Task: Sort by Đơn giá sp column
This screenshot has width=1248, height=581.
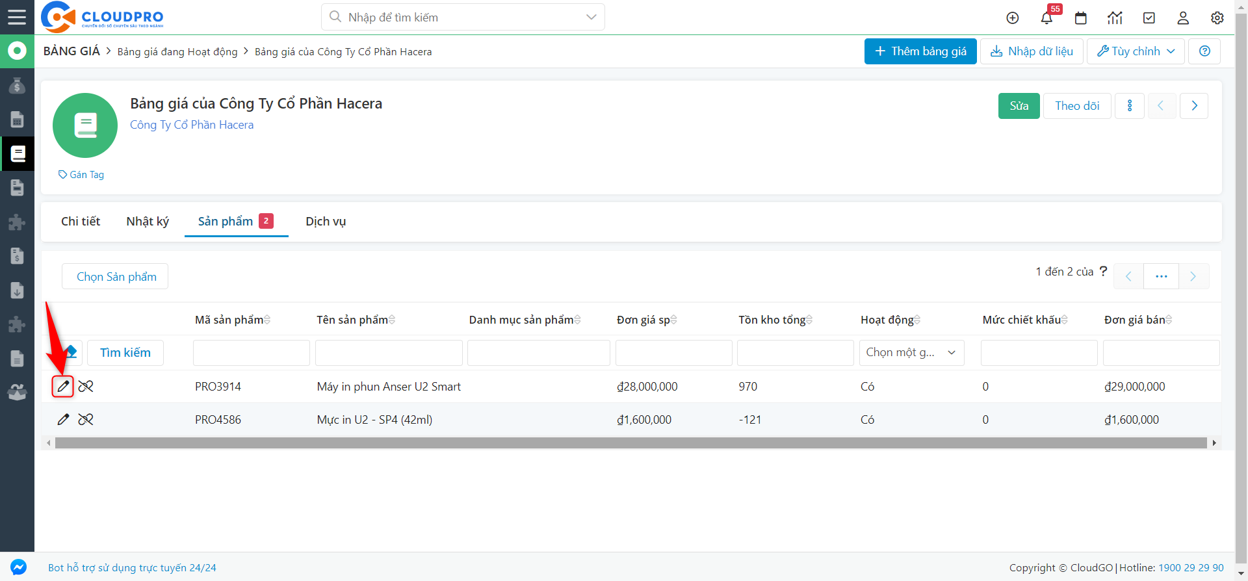Action: (x=674, y=320)
